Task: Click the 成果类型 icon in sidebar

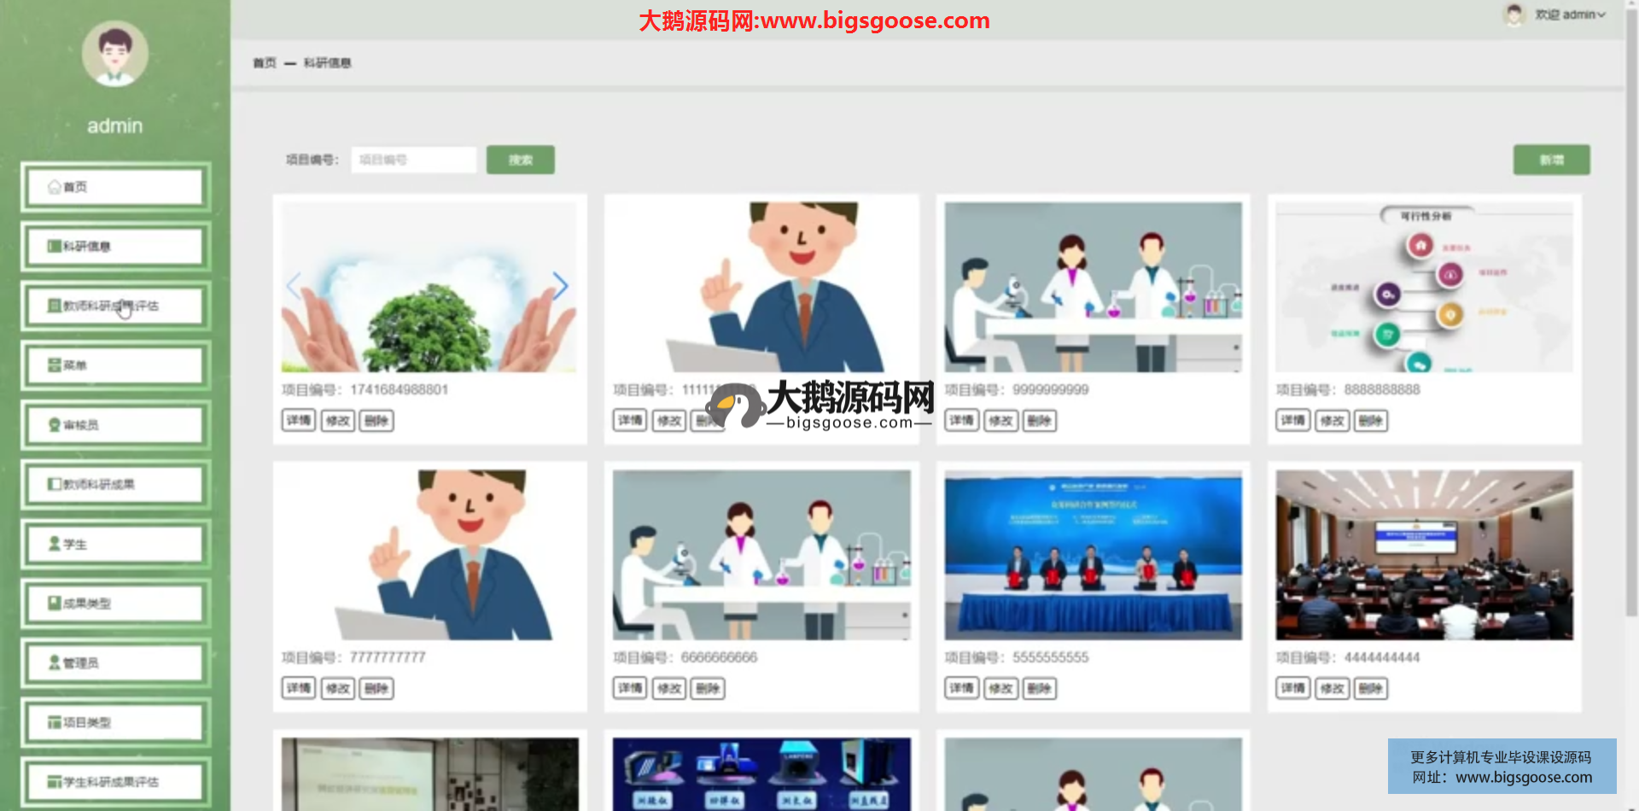Action: point(54,604)
